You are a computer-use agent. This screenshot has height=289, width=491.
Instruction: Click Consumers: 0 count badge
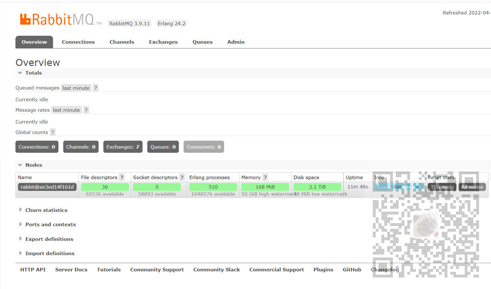204,147
